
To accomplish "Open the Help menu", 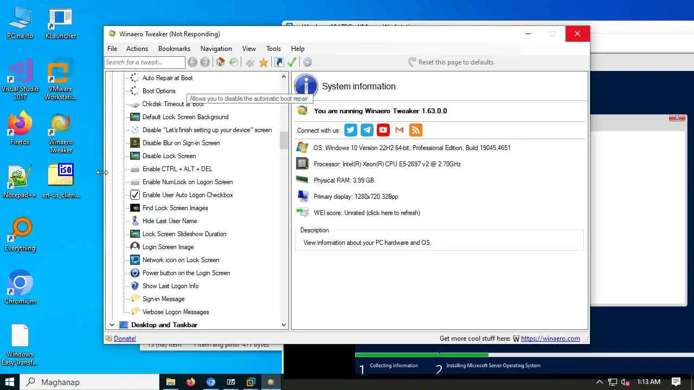I will (298, 49).
